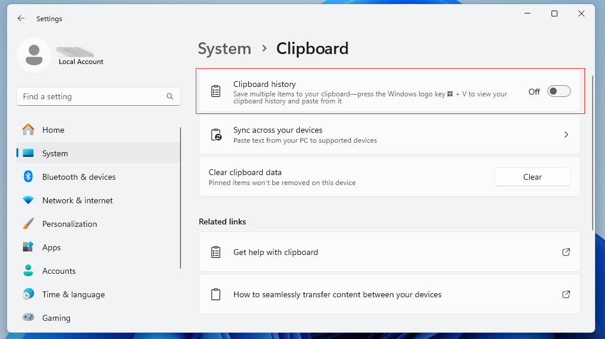
Task: Click the Time & language globe icon
Action: (x=28, y=294)
